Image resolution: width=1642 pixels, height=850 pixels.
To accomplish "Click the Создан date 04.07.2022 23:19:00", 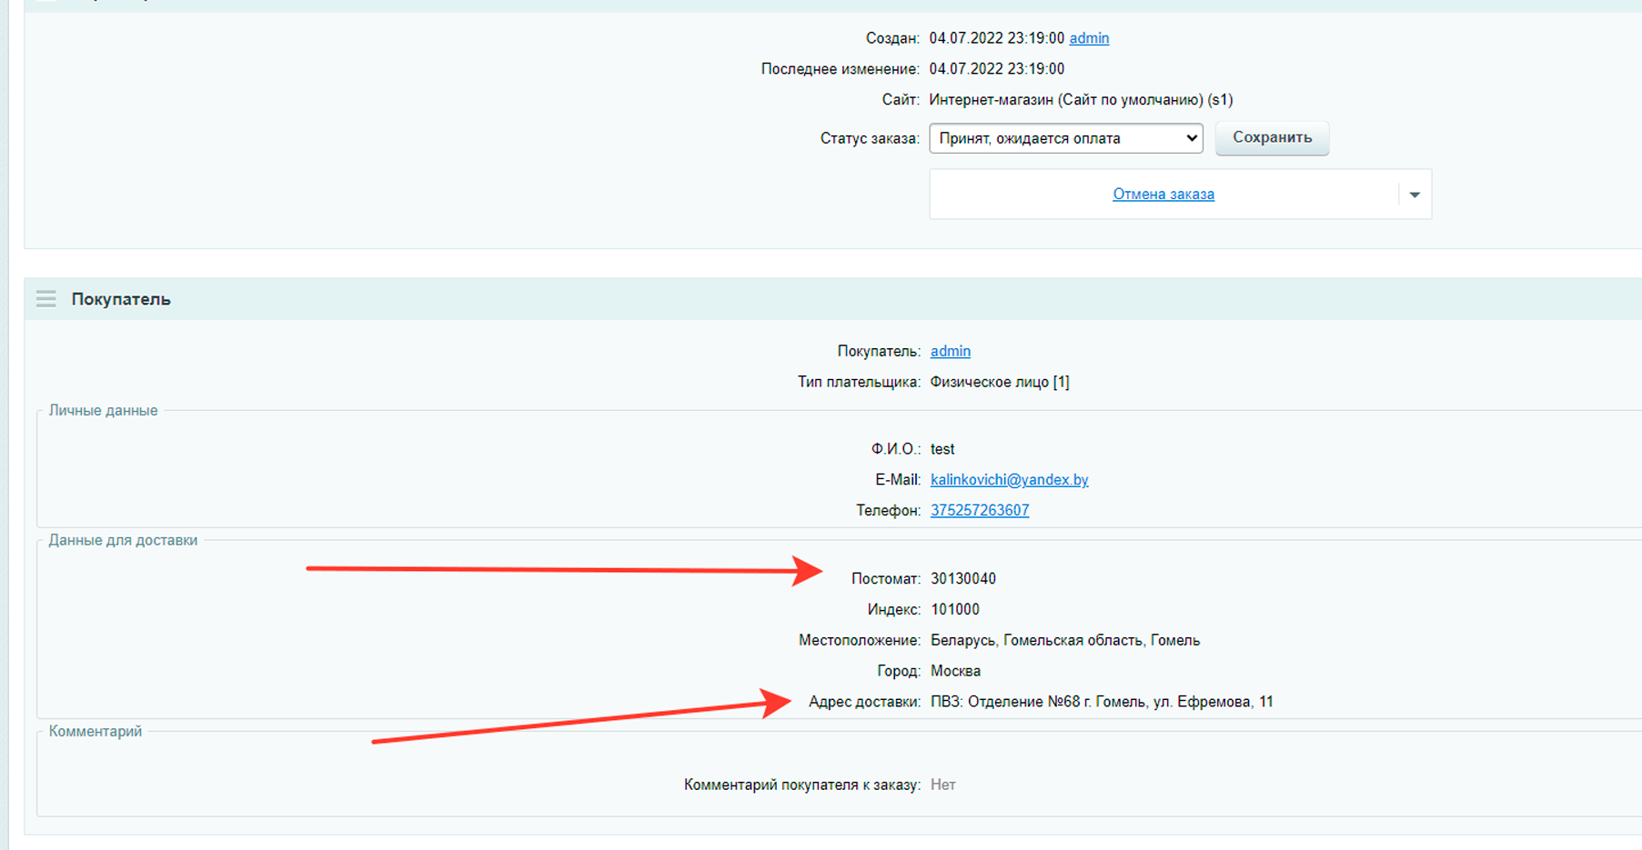I will click(x=996, y=38).
